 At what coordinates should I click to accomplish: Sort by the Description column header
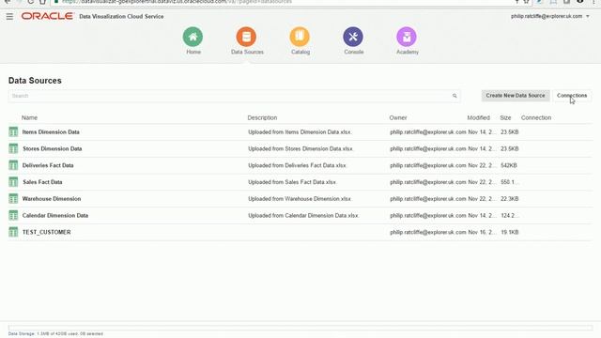(x=262, y=117)
